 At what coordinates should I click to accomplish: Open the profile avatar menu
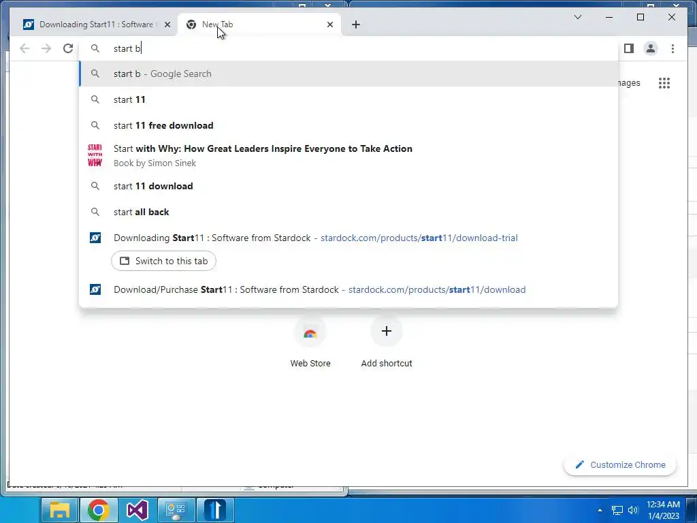click(650, 48)
